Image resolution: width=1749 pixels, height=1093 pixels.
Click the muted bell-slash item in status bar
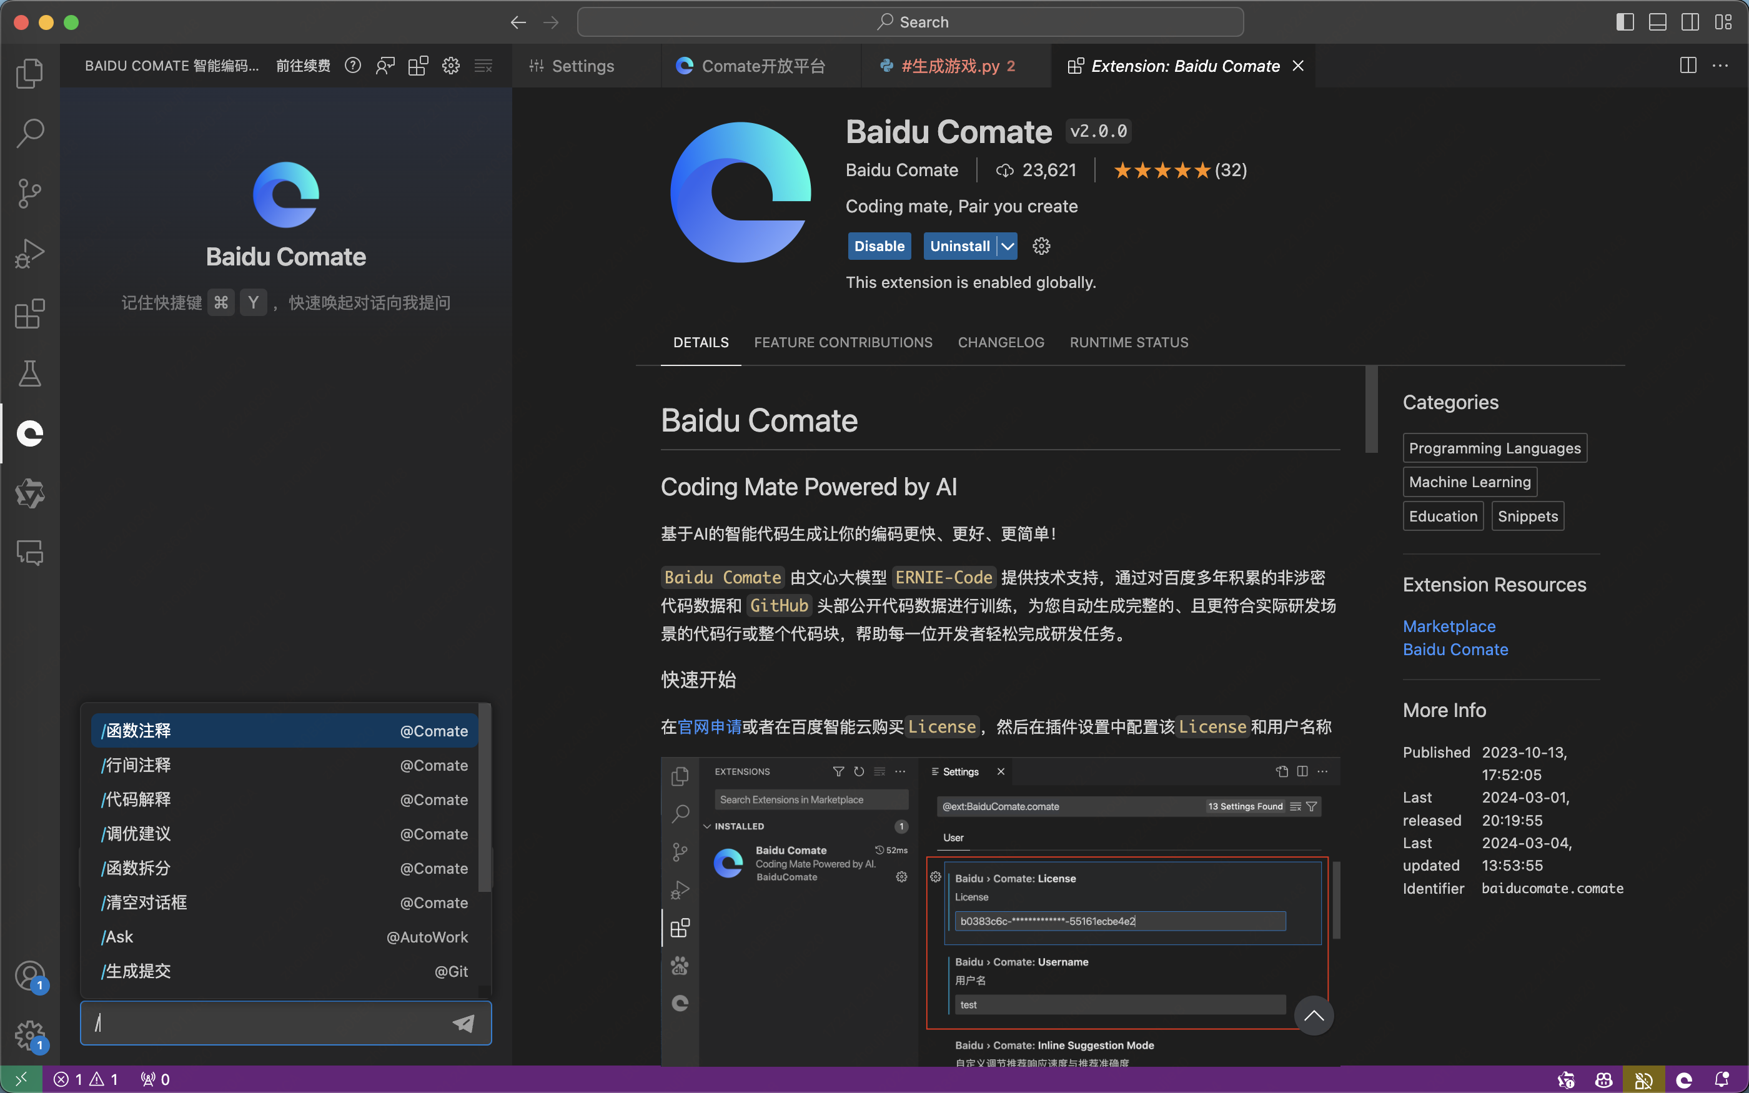pos(1643,1079)
